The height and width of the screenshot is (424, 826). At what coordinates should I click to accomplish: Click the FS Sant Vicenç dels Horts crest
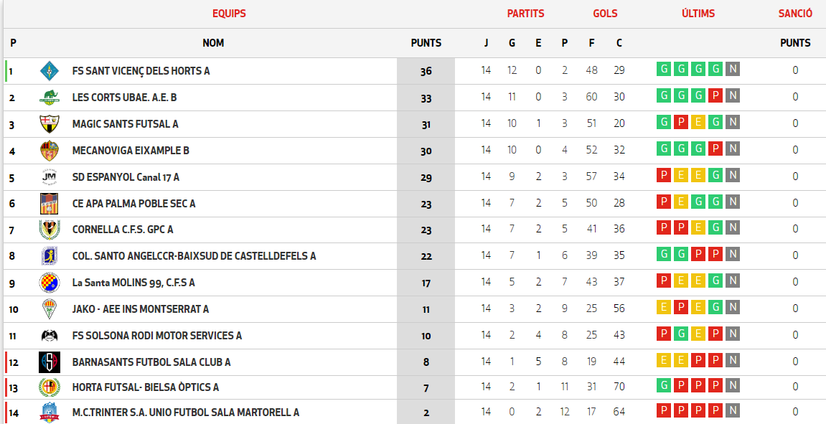[47, 70]
